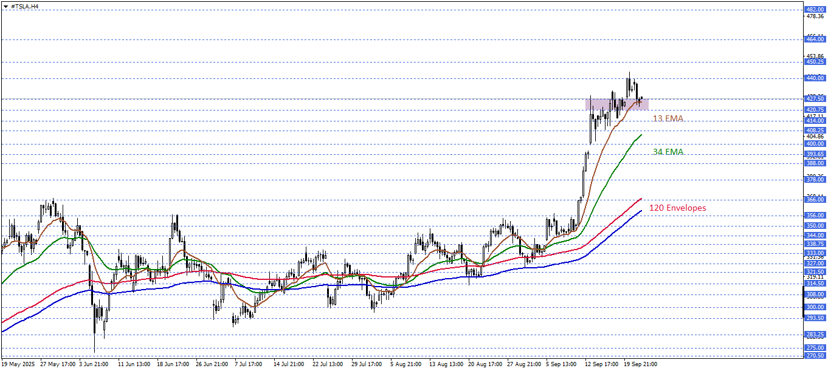The height and width of the screenshot is (371, 828).
Task: Click the 19 May 2025 date marker
Action: coord(19,364)
